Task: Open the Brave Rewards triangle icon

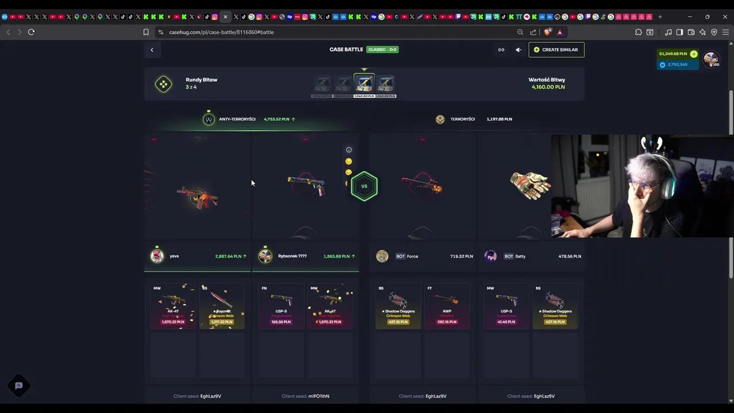Action: 560,32
